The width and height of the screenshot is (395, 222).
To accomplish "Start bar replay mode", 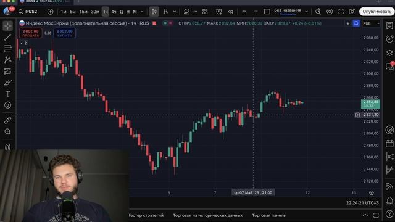I will tap(230, 12).
